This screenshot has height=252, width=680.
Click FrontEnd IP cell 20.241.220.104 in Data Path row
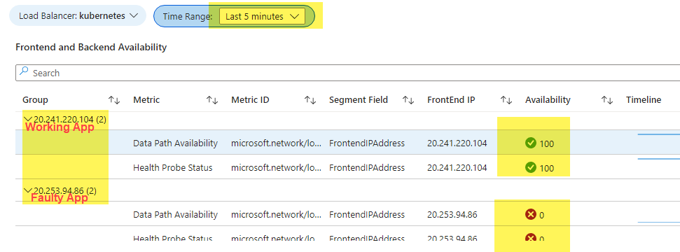[457, 143]
